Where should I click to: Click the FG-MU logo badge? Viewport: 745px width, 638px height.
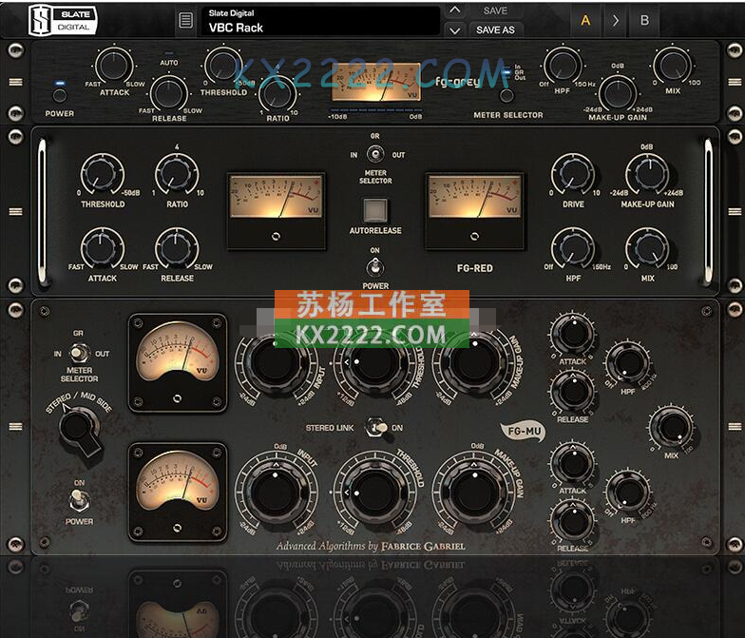(x=524, y=432)
